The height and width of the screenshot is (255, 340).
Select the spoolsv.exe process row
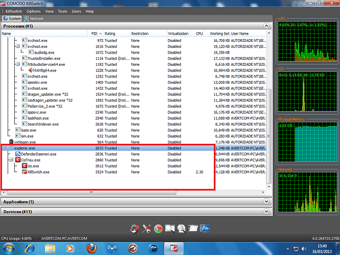(x=134, y=82)
